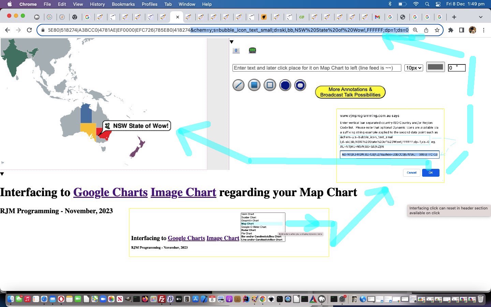The height and width of the screenshot is (307, 491).
Task: Select the hollow rectangle shape button
Action: [x=270, y=85]
